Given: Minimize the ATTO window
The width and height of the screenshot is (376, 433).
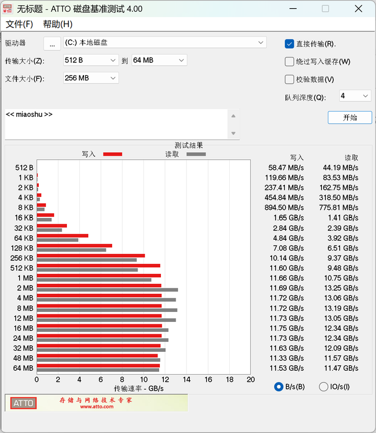Looking at the screenshot, I should click(293, 9).
